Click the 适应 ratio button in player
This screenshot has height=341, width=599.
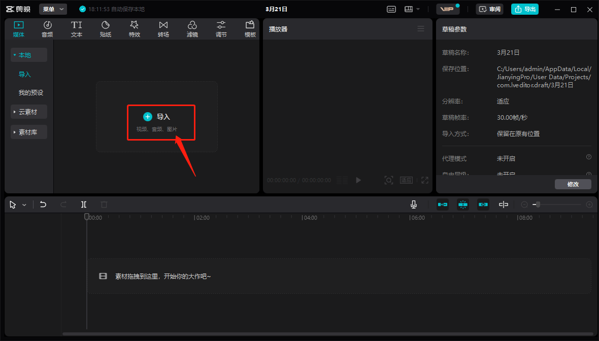[406, 180]
